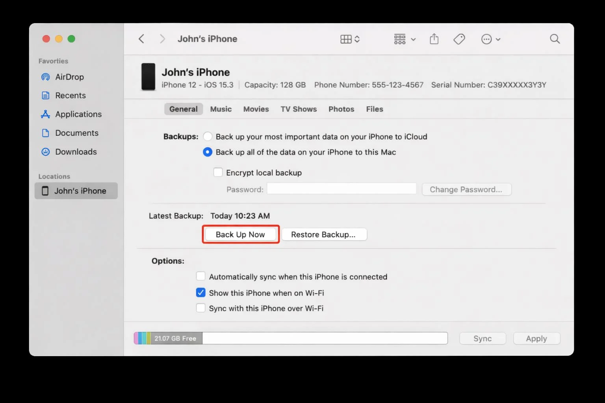Click the Tag icon in the toolbar
This screenshot has height=403, width=605.
click(459, 39)
